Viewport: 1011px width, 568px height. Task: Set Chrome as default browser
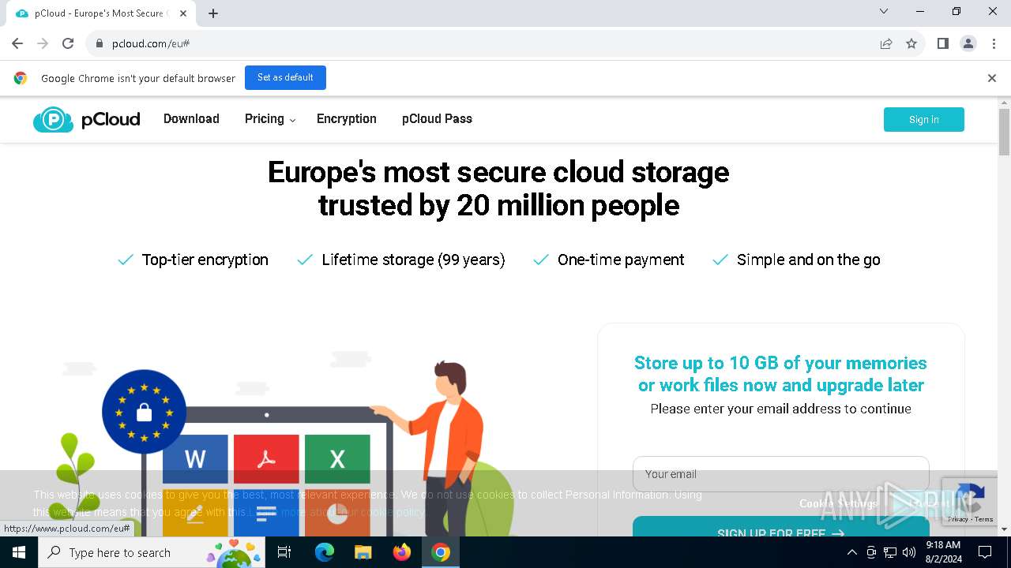(285, 78)
